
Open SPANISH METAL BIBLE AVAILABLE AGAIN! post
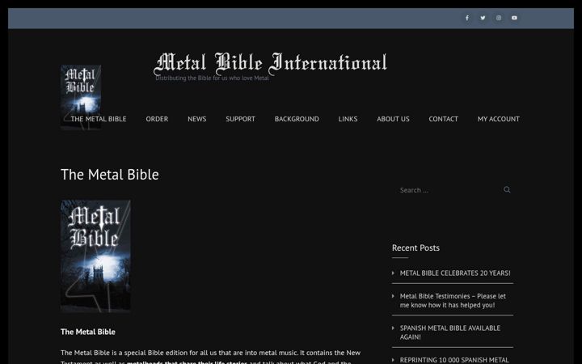[450, 332]
